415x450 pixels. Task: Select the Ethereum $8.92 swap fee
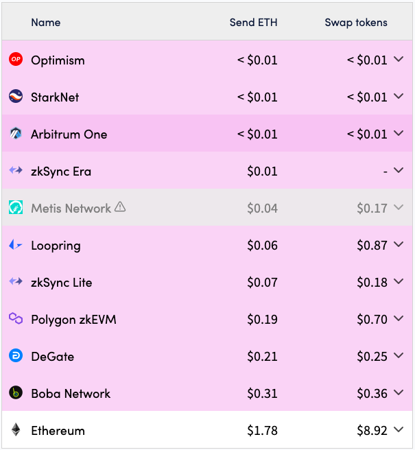click(372, 430)
